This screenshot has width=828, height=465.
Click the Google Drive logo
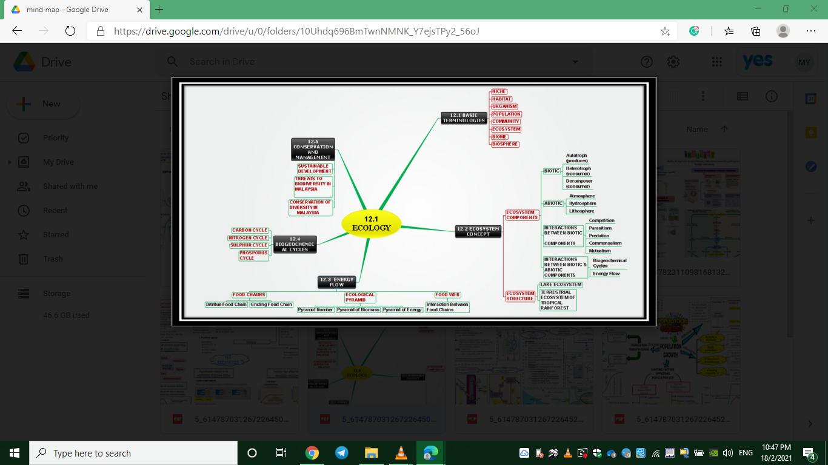click(42, 62)
